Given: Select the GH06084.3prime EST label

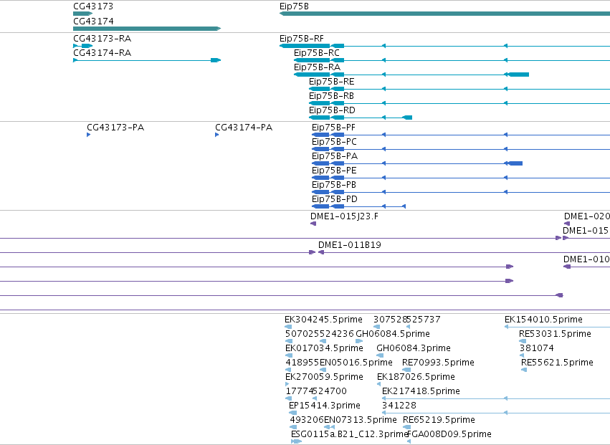Looking at the screenshot, I should 414,348.
